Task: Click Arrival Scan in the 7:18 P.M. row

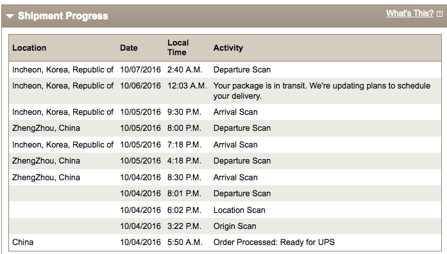Action: coord(235,145)
